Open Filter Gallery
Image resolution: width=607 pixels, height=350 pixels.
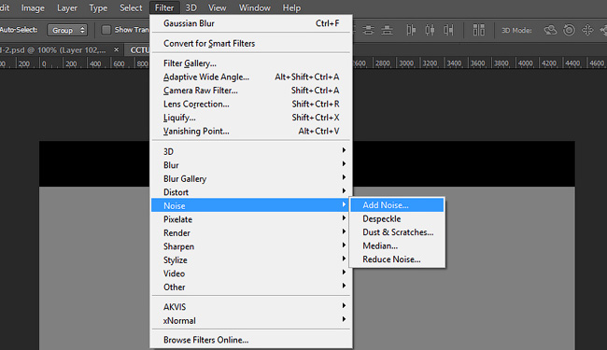coord(251,63)
